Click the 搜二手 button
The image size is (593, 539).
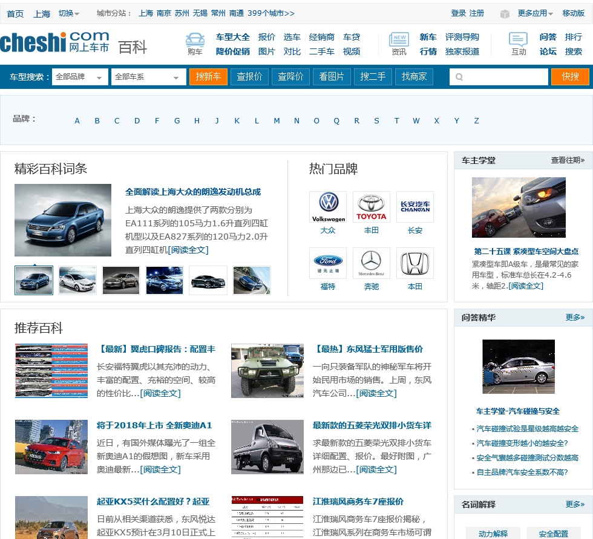[x=373, y=77]
